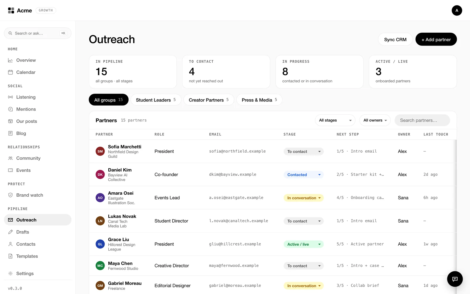Open the chat support widget
The height and width of the screenshot is (294, 470).
tap(455, 279)
